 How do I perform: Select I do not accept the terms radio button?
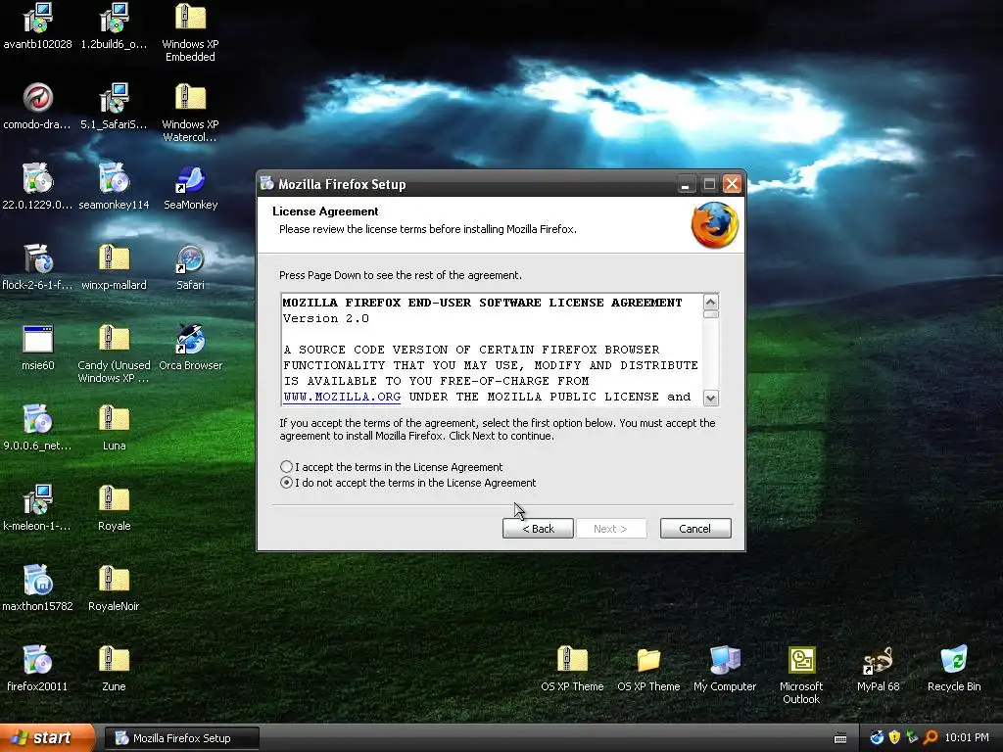point(287,483)
